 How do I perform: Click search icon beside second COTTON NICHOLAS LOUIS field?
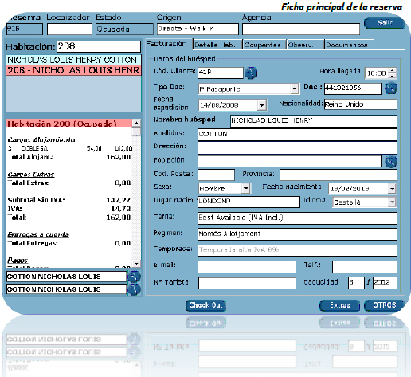[x=134, y=289]
